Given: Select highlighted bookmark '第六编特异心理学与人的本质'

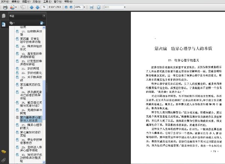Looking at the screenshot, I should click(x=31, y=119).
